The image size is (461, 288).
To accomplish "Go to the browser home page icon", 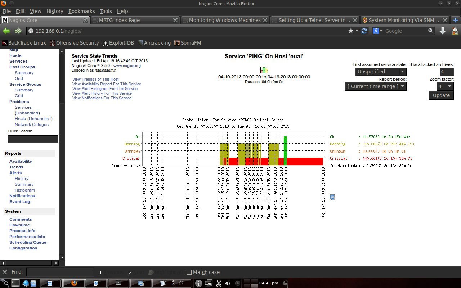I will coord(455,31).
